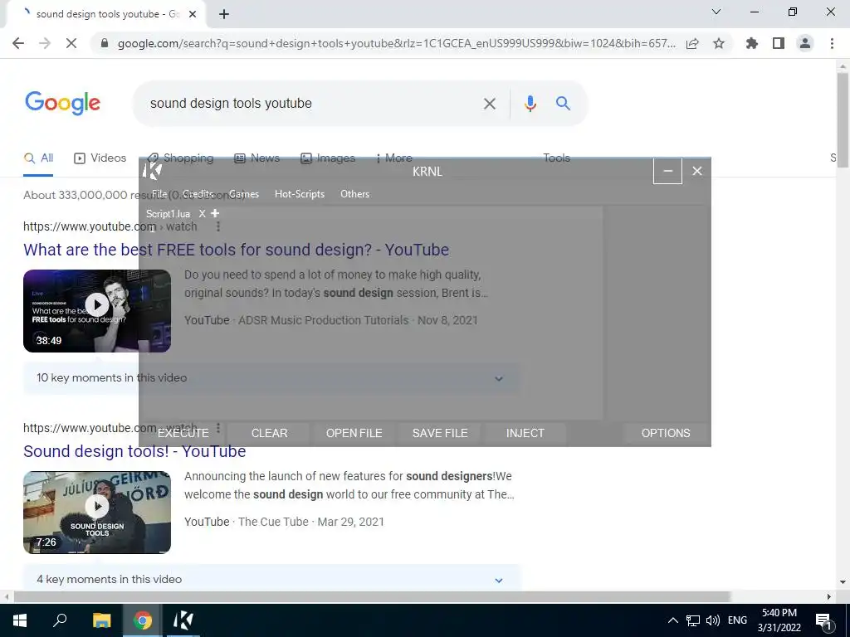850x637 pixels.
Task: Start Google voice search with microphone
Action: coord(530,104)
